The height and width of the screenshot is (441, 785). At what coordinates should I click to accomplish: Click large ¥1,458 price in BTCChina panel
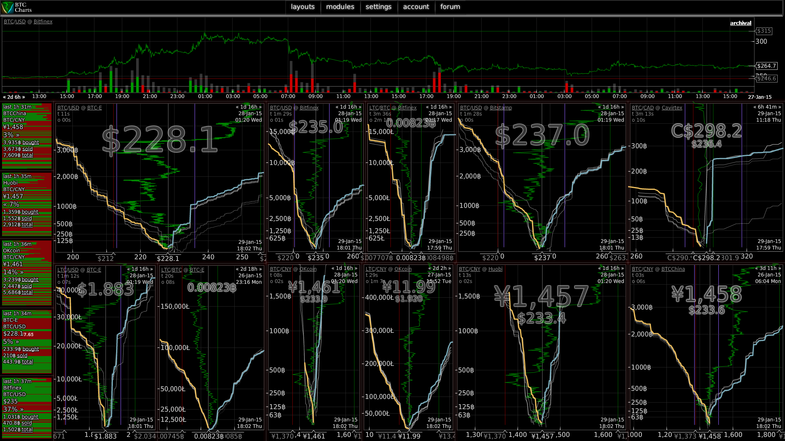(x=706, y=294)
